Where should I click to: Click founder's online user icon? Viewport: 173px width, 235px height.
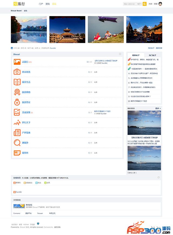tap(14, 192)
